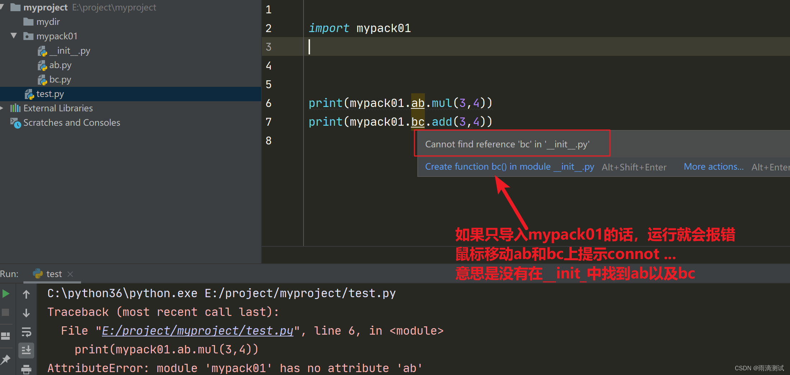This screenshot has height=375, width=790.
Task: Rerun the test script with green play icon
Action: tap(6, 294)
